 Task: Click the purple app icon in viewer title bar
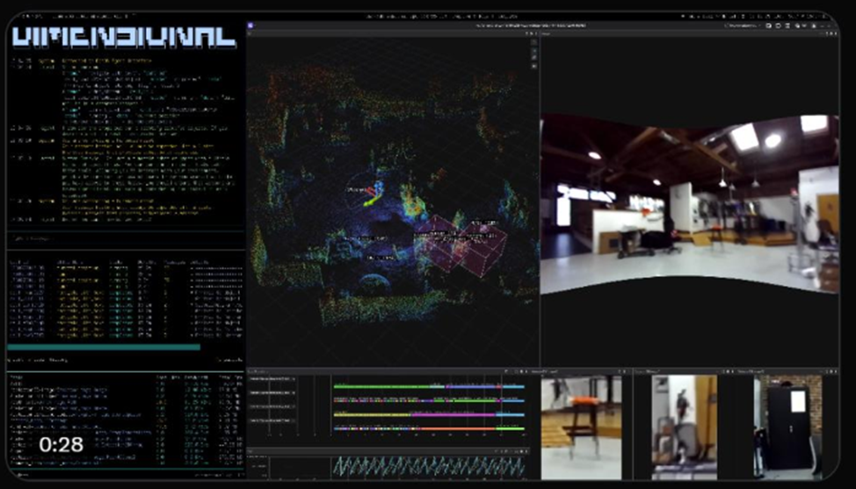[250, 26]
